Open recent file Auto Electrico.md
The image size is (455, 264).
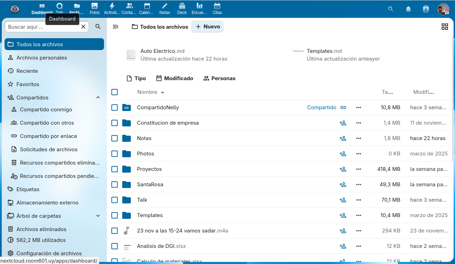point(177,55)
